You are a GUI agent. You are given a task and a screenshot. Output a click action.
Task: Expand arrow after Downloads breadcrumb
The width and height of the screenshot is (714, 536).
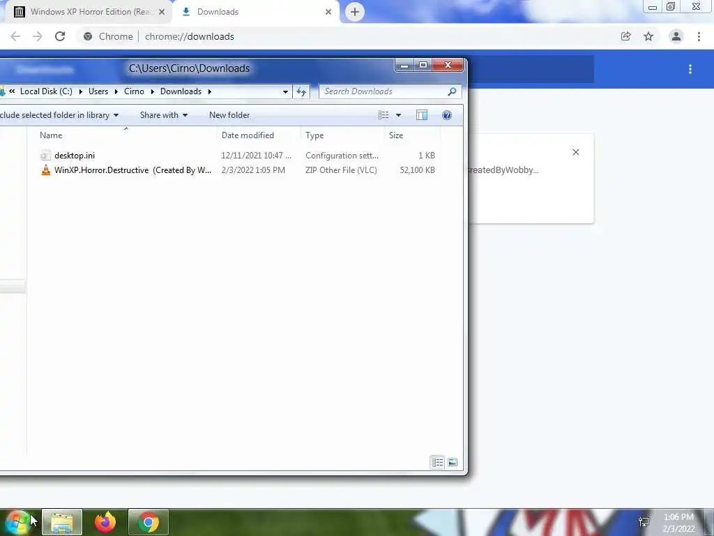(x=209, y=91)
